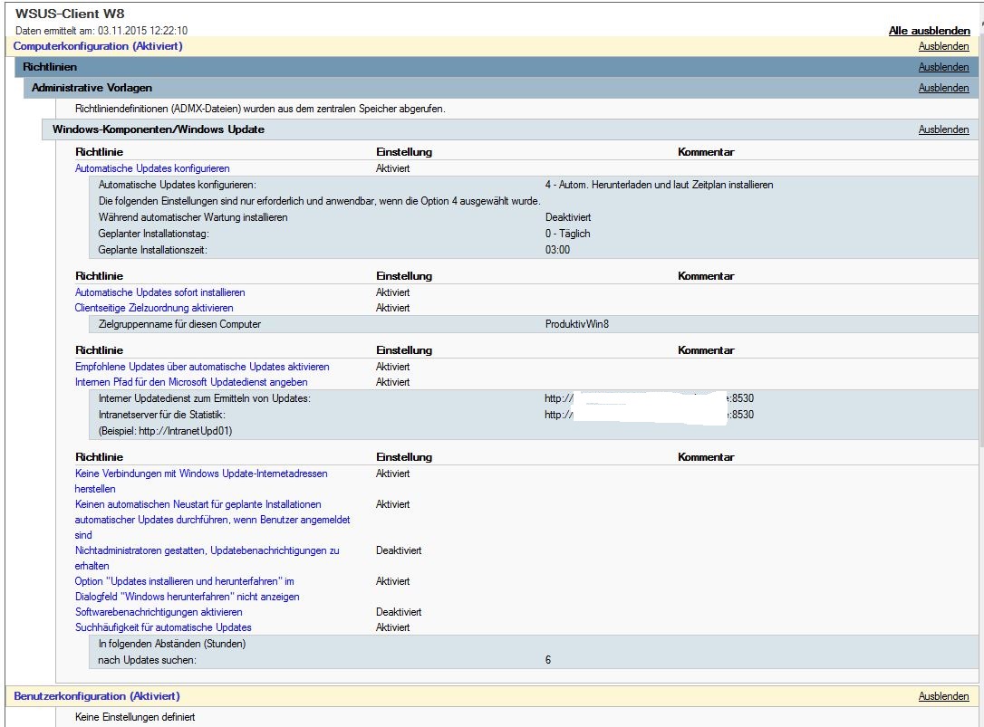Click the 'Geplanter Installationstag:' label

click(x=154, y=234)
